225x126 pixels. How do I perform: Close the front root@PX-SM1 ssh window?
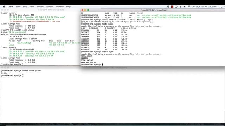click(x=82, y=10)
